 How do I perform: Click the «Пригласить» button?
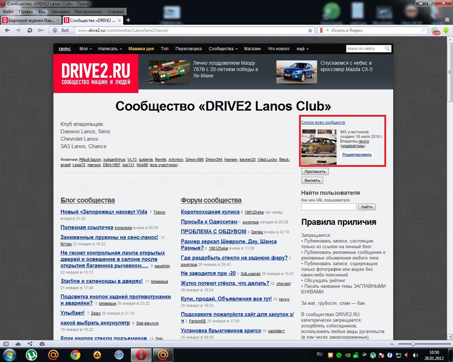click(315, 172)
